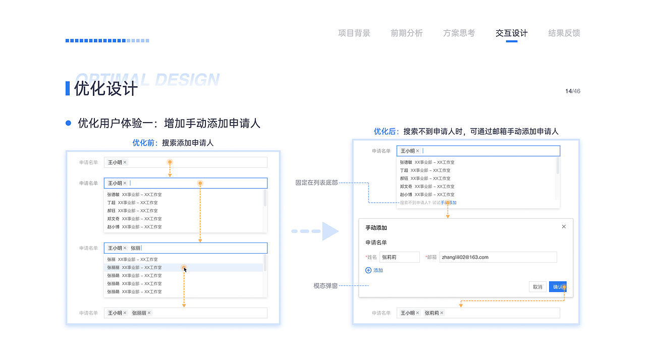Click the 14/46 page number
The height and width of the screenshot is (363, 646).
click(573, 91)
